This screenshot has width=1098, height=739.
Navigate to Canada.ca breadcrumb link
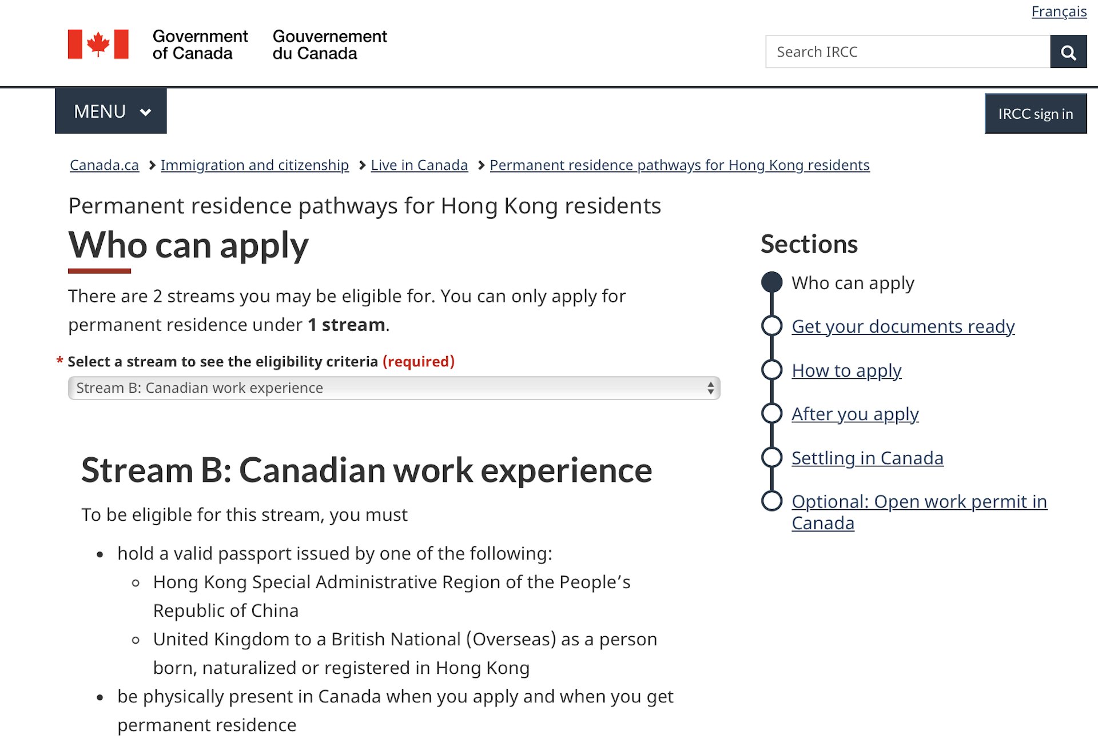coord(104,165)
